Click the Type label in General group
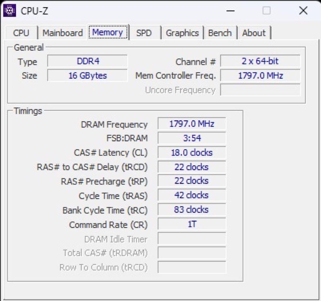The height and width of the screenshot is (301, 321). pyautogui.click(x=27, y=62)
